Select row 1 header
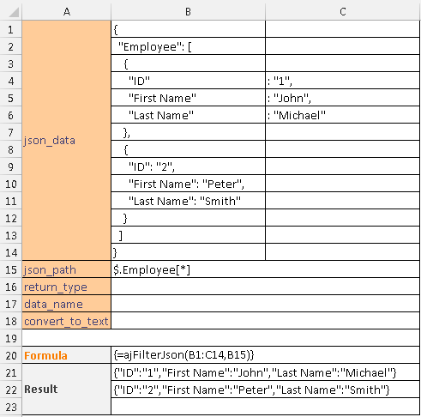Image resolution: width=421 pixels, height=417 pixels. point(11,29)
